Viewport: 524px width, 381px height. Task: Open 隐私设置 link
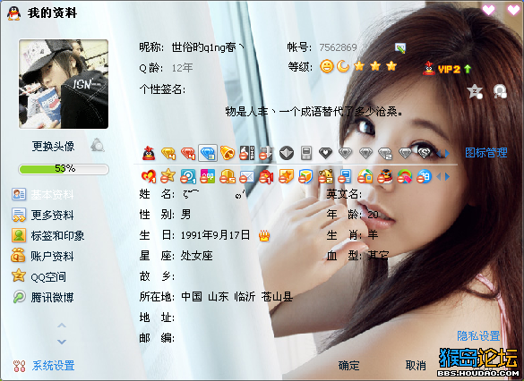point(479,335)
